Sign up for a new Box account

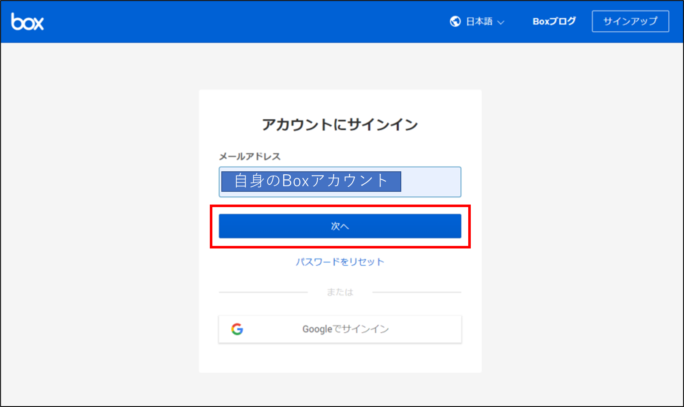630,21
